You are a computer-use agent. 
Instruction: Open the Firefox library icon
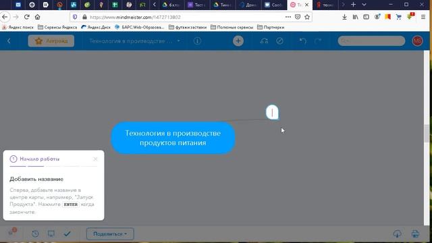pyautogui.click(x=356, y=17)
